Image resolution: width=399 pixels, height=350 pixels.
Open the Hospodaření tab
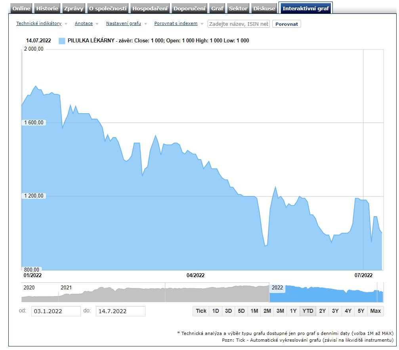(150, 8)
